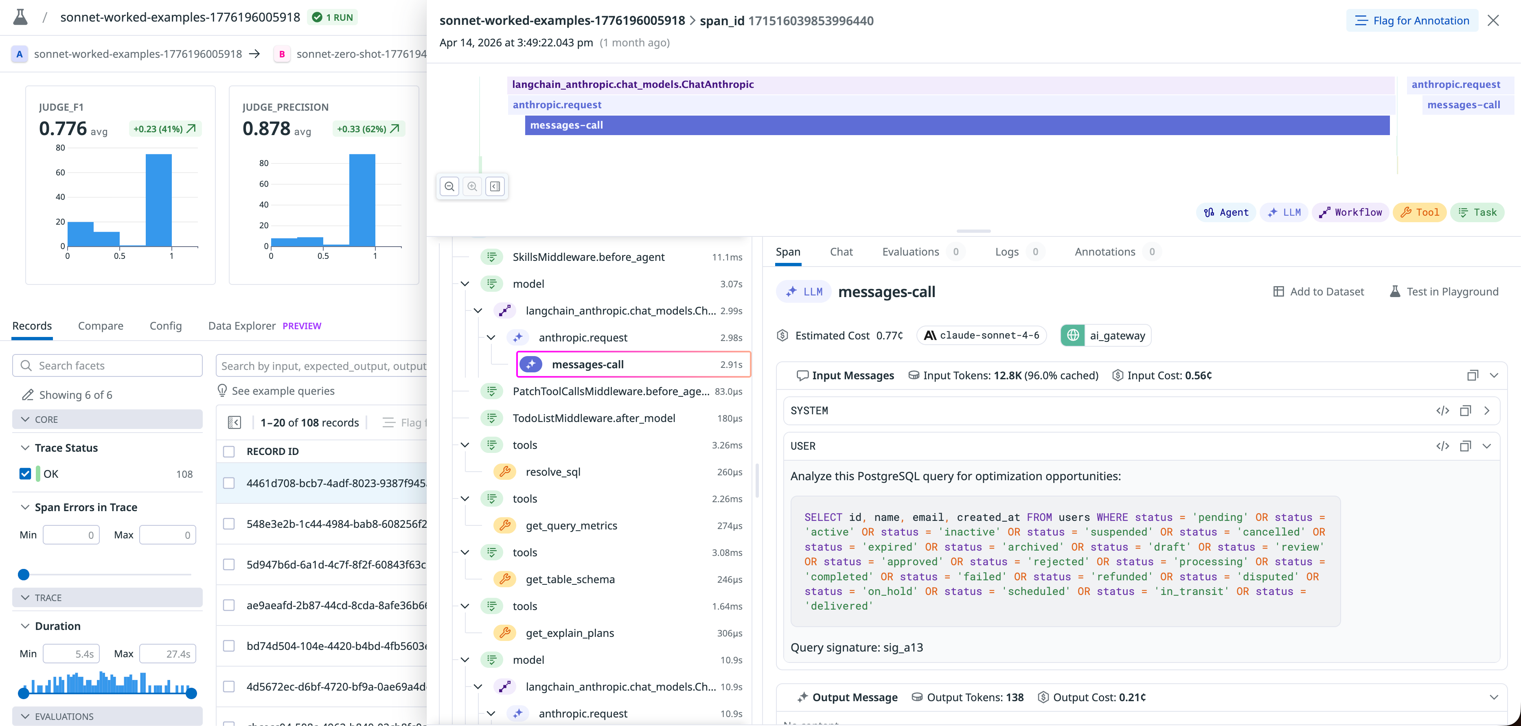Click the messages-call LLM span icon

[x=531, y=364]
